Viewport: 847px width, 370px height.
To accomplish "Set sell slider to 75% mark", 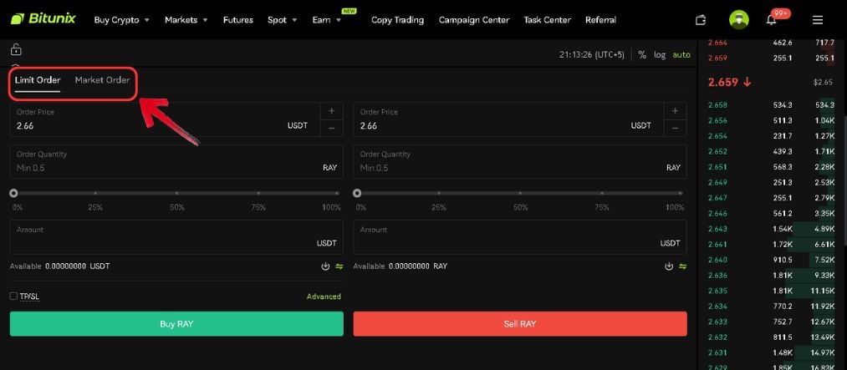I will 602,193.
